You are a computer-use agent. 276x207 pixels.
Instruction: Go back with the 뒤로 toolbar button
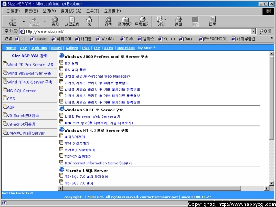[x=13, y=22]
